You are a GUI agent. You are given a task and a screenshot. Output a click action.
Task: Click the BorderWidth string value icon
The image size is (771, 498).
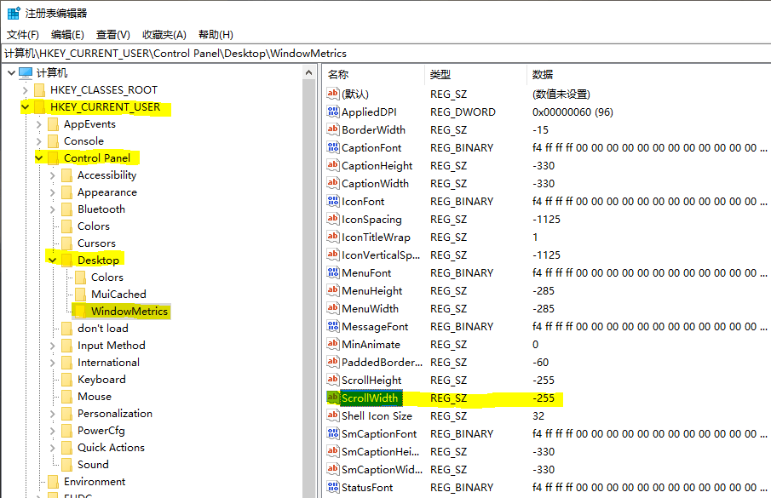pos(333,129)
